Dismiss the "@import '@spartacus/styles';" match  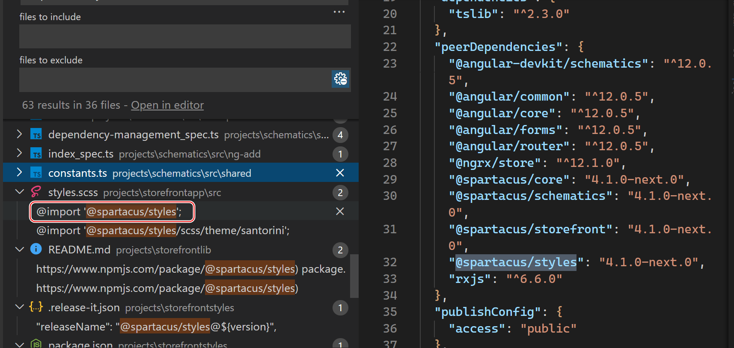[340, 211]
